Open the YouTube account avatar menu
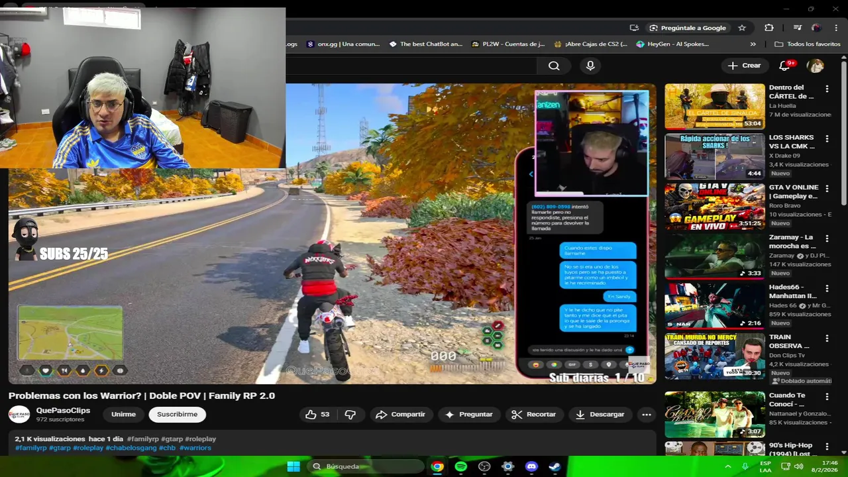Image resolution: width=848 pixels, height=477 pixels. pos(815,66)
